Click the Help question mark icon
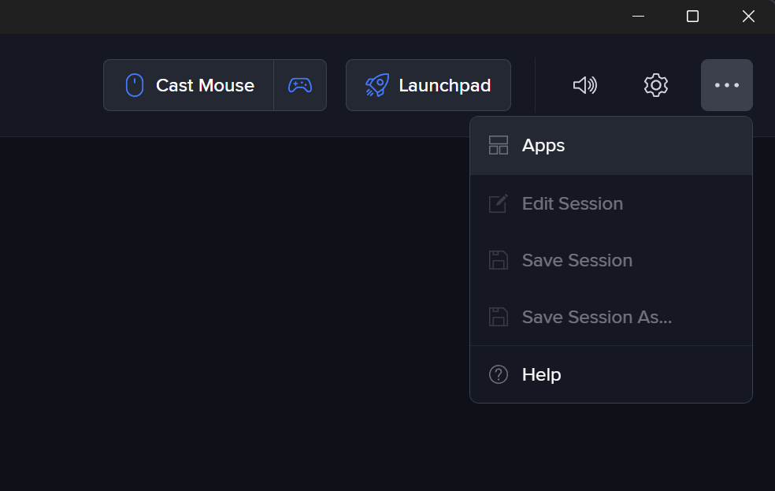This screenshot has width=775, height=491. (x=499, y=374)
